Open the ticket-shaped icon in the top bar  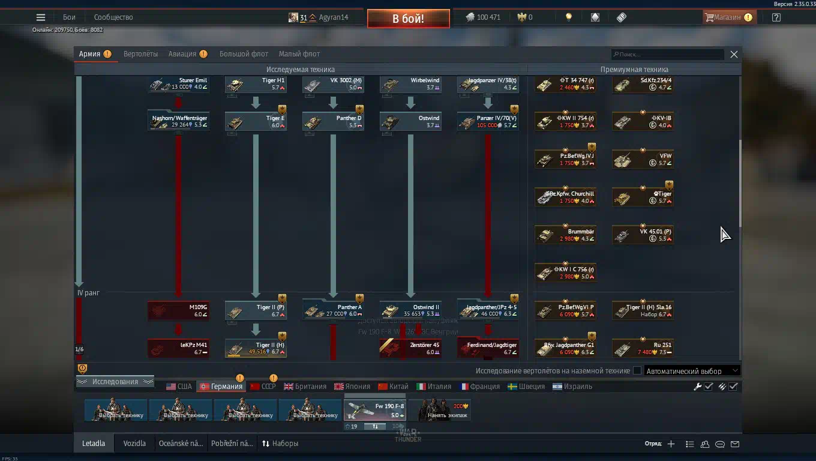click(622, 17)
